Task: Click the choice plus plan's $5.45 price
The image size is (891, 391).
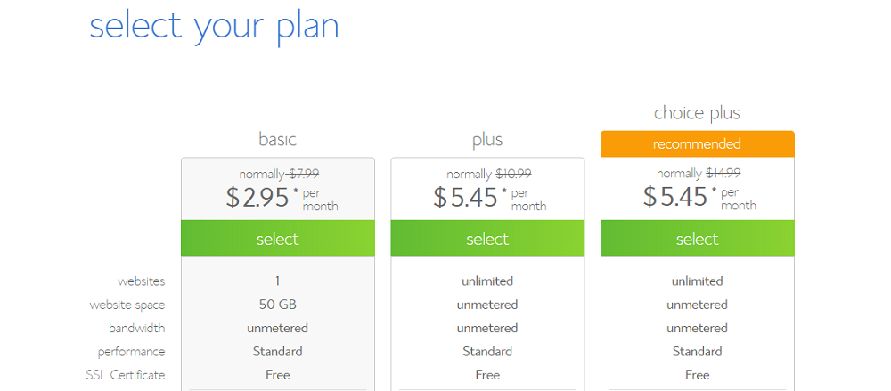Action: click(x=675, y=198)
